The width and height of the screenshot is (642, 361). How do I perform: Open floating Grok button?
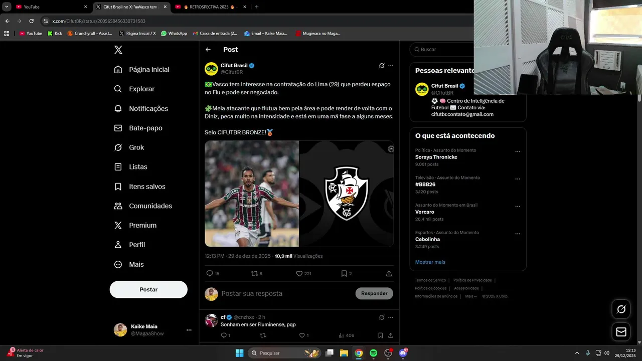[x=621, y=309]
